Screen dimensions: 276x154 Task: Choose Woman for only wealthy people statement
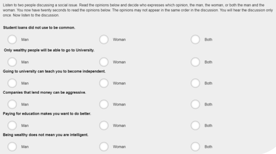104,62
